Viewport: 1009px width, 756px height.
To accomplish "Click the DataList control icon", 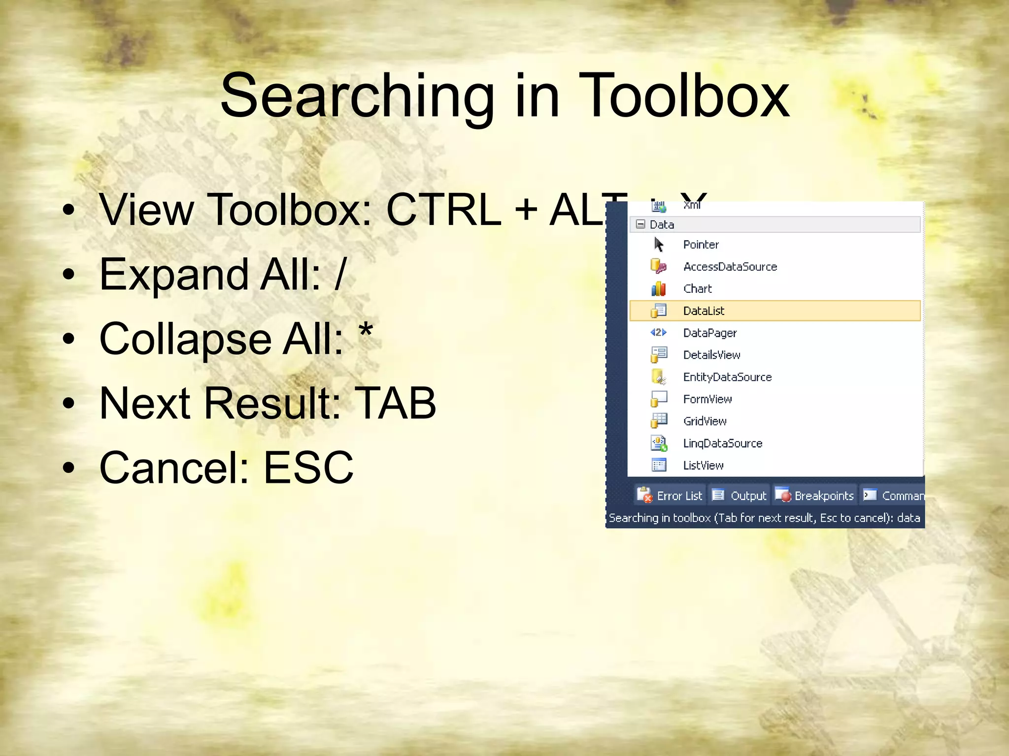I will pos(659,311).
